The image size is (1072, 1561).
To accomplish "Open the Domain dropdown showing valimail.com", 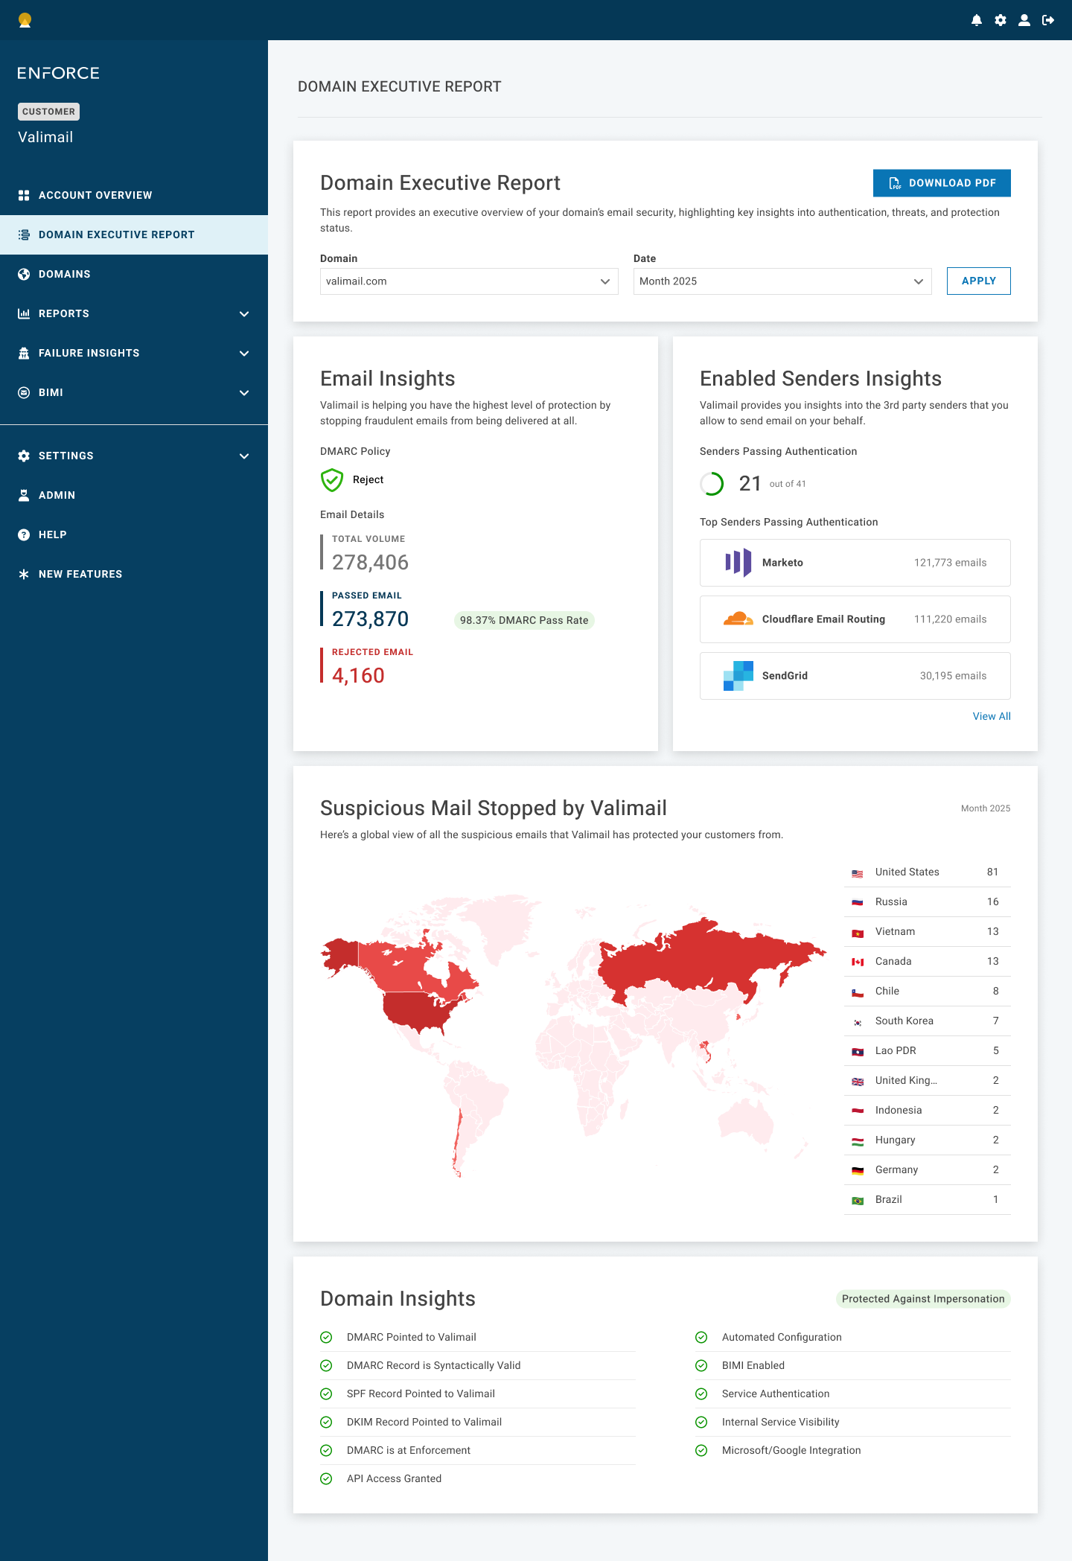I will point(469,281).
